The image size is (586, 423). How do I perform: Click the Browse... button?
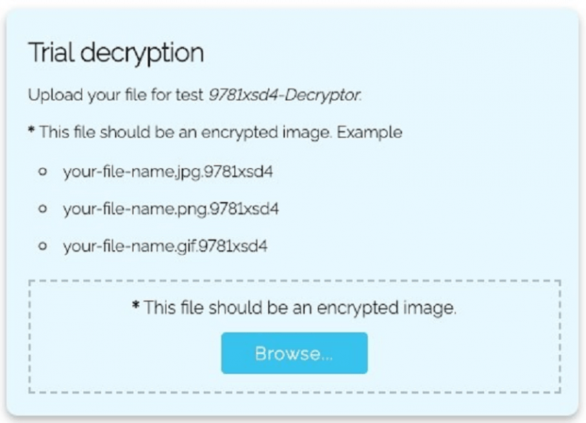pyautogui.click(x=294, y=353)
